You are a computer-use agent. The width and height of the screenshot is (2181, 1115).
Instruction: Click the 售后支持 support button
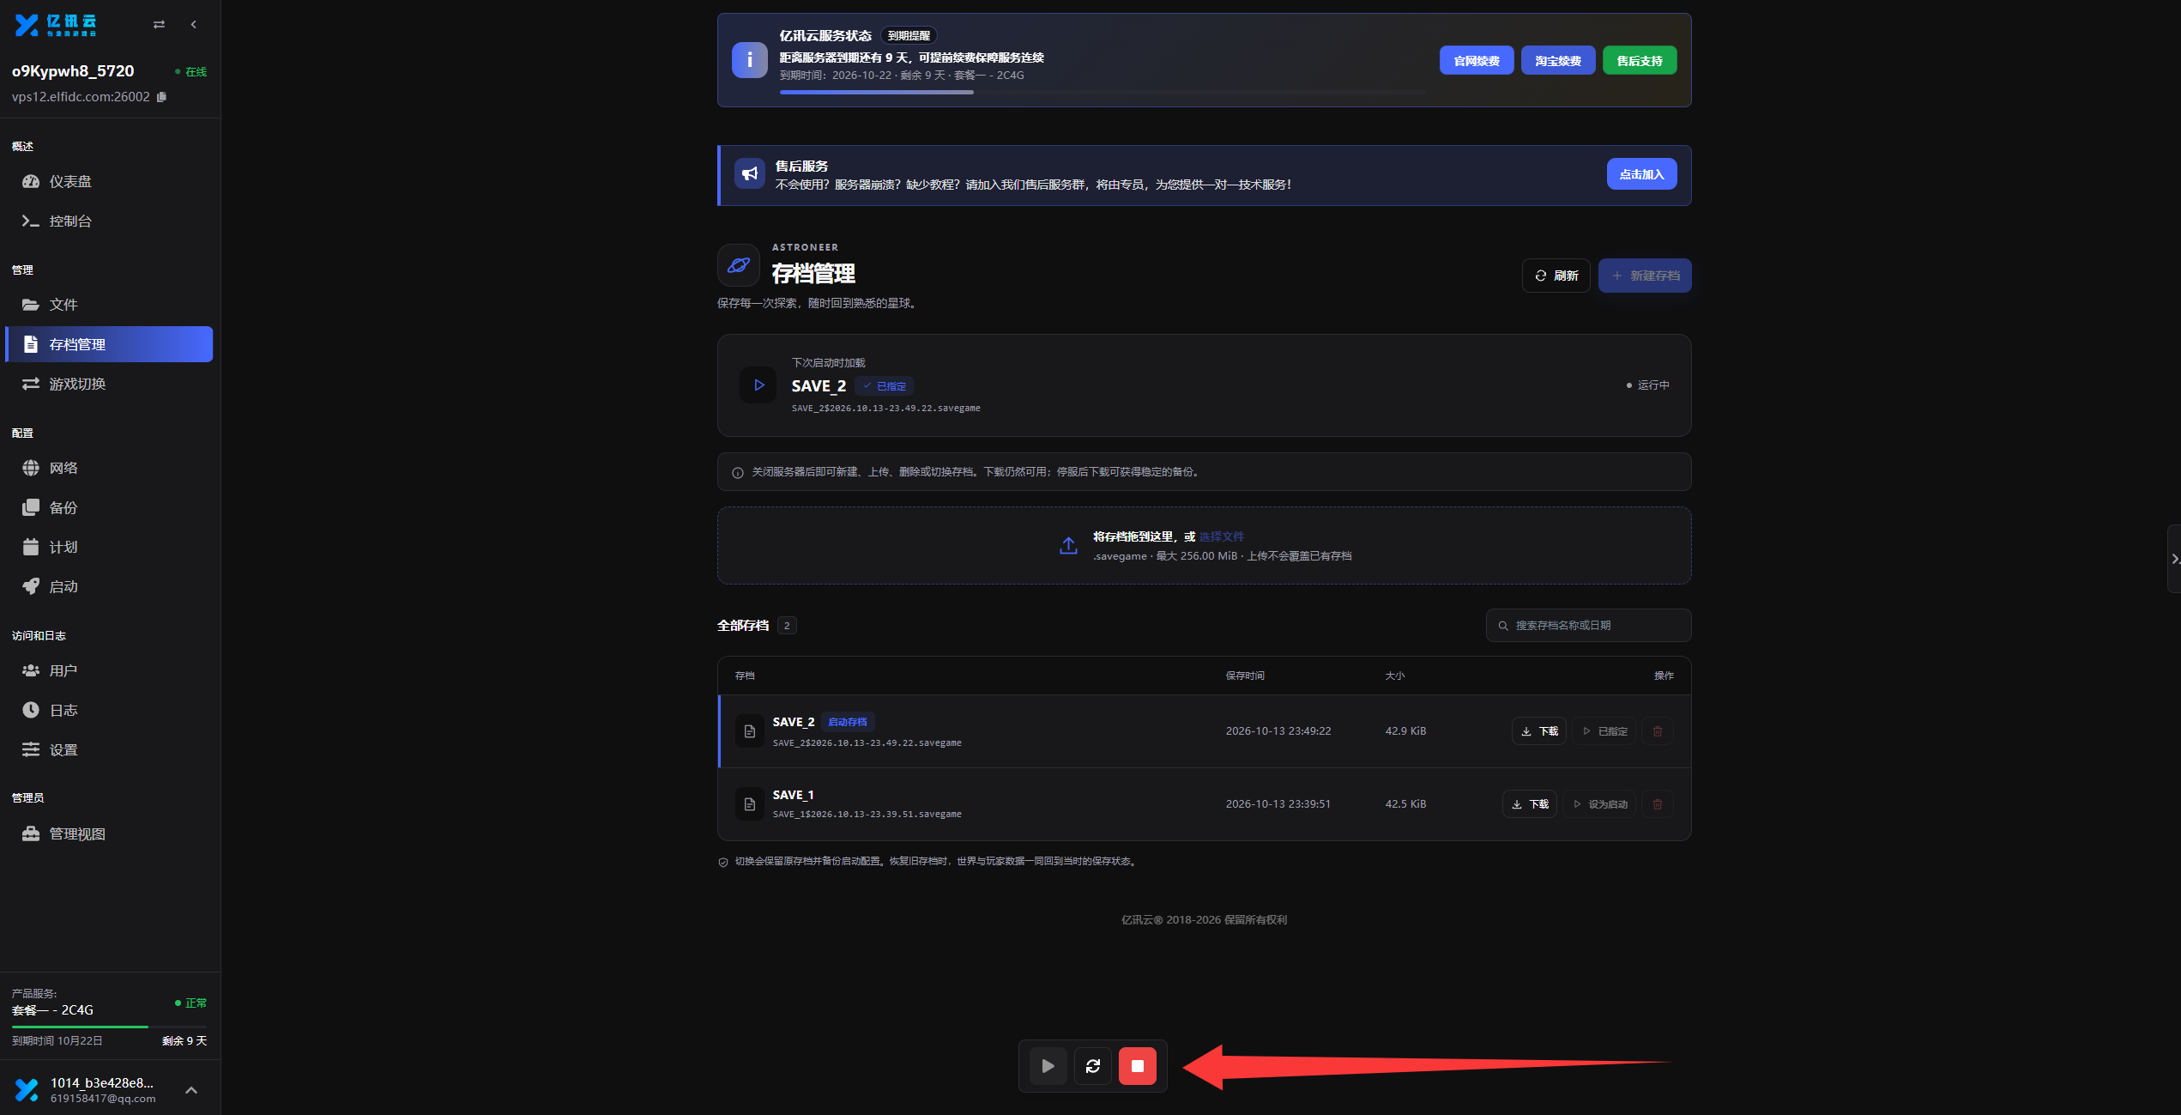click(x=1640, y=61)
